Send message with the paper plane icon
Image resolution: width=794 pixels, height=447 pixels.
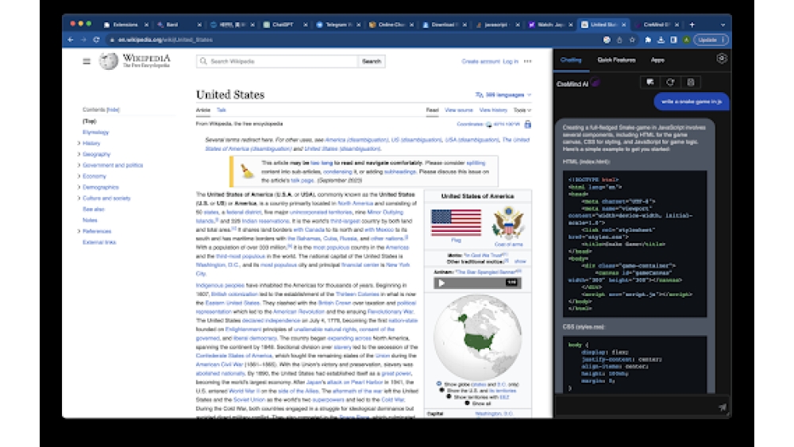pyautogui.click(x=722, y=407)
